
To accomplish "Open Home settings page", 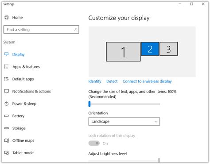I will [x=17, y=17].
